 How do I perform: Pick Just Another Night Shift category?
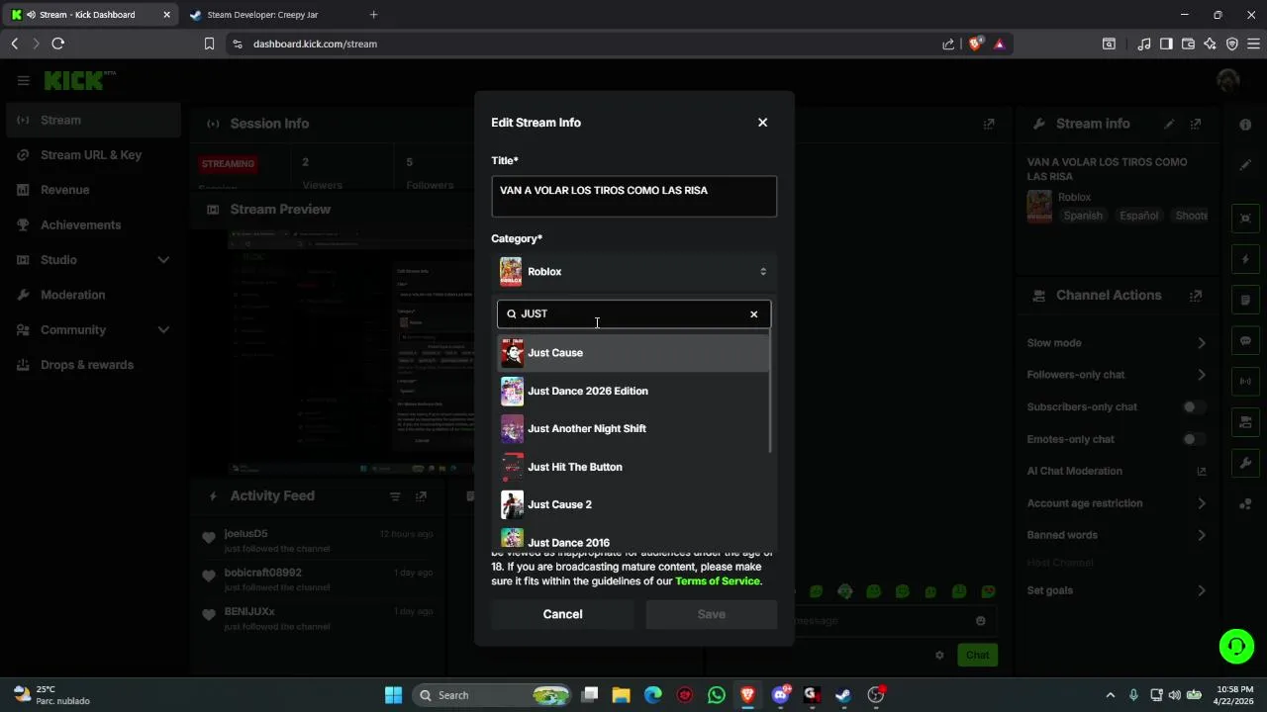coord(633,428)
